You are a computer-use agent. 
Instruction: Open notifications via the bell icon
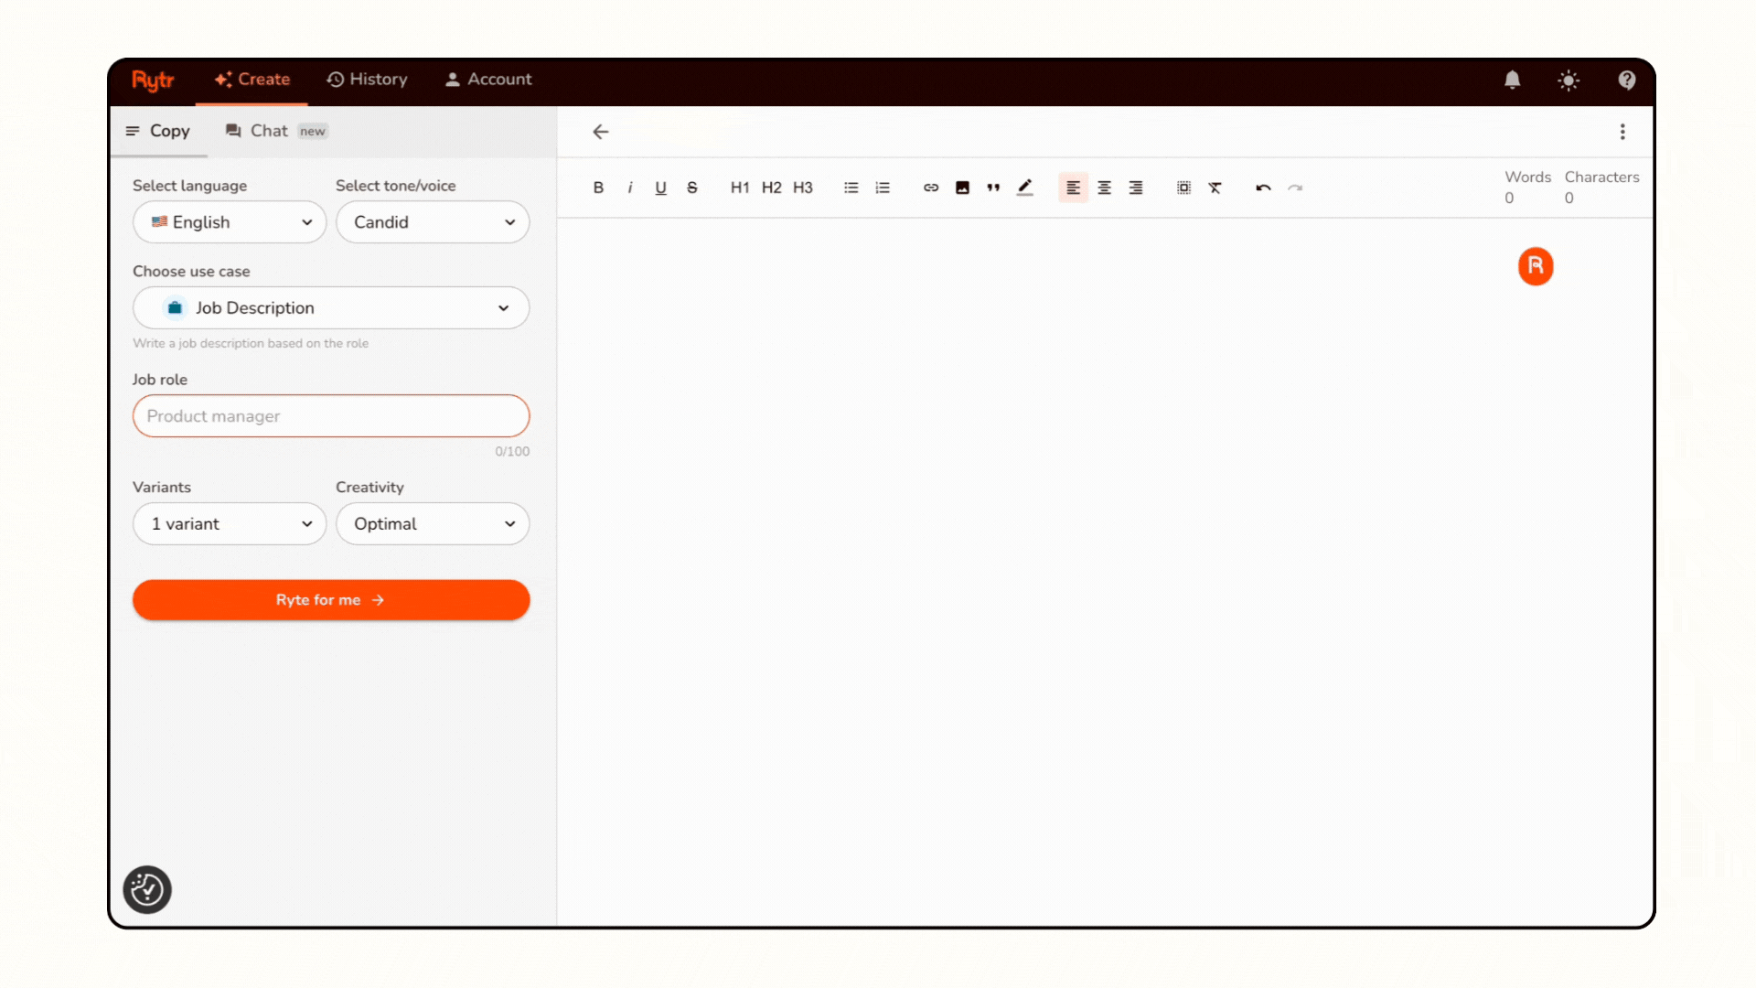[x=1512, y=81]
